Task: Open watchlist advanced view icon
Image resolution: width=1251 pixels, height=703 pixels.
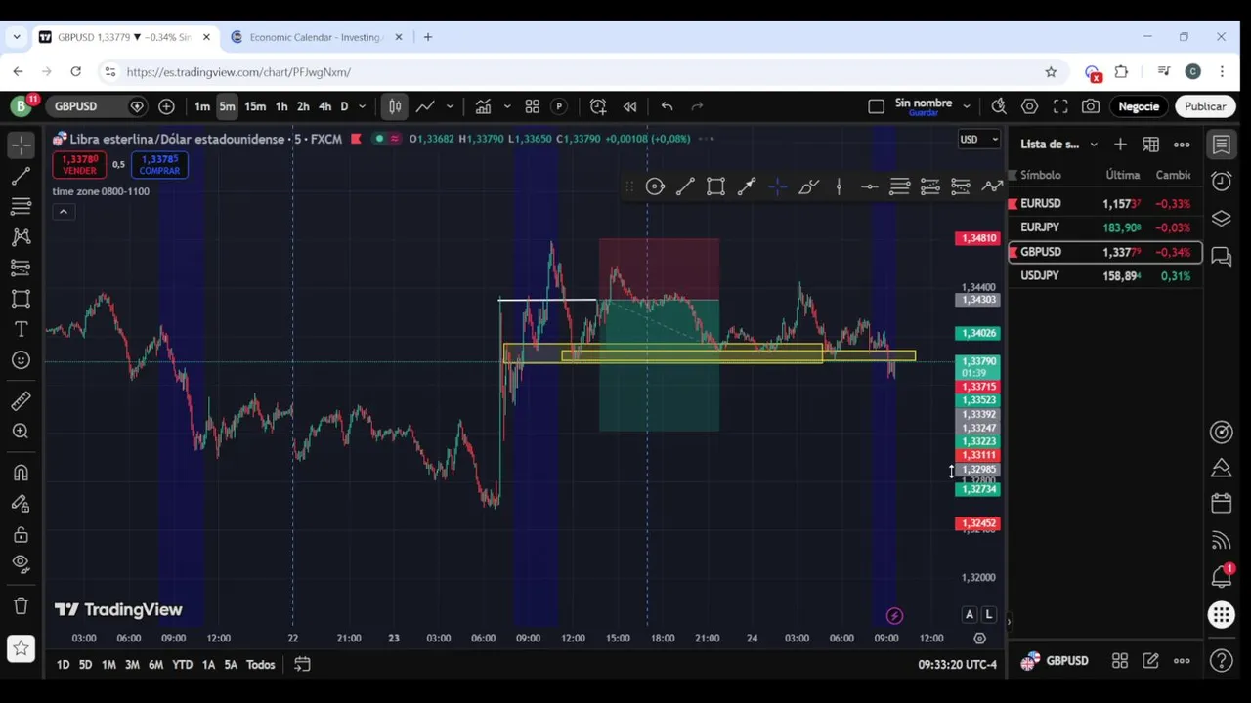Action: click(x=1151, y=145)
